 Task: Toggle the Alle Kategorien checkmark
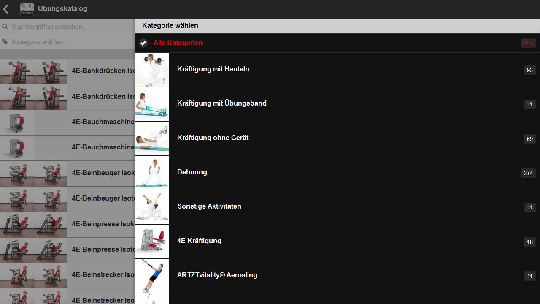[143, 43]
